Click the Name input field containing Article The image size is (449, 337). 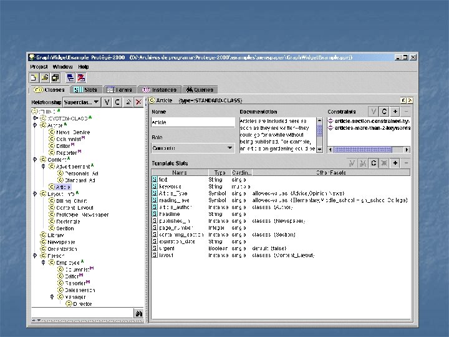(x=193, y=122)
